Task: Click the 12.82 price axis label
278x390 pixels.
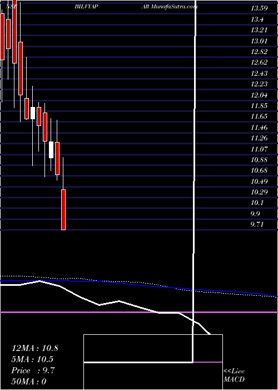Action: pos(259,51)
